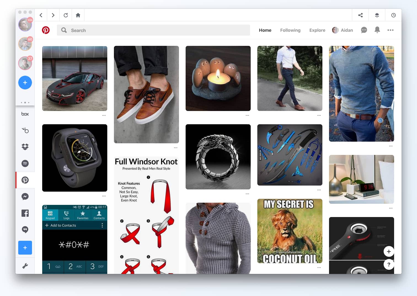The image size is (417, 296).
Task: Open options under the walking man pin
Action: tap(319, 115)
